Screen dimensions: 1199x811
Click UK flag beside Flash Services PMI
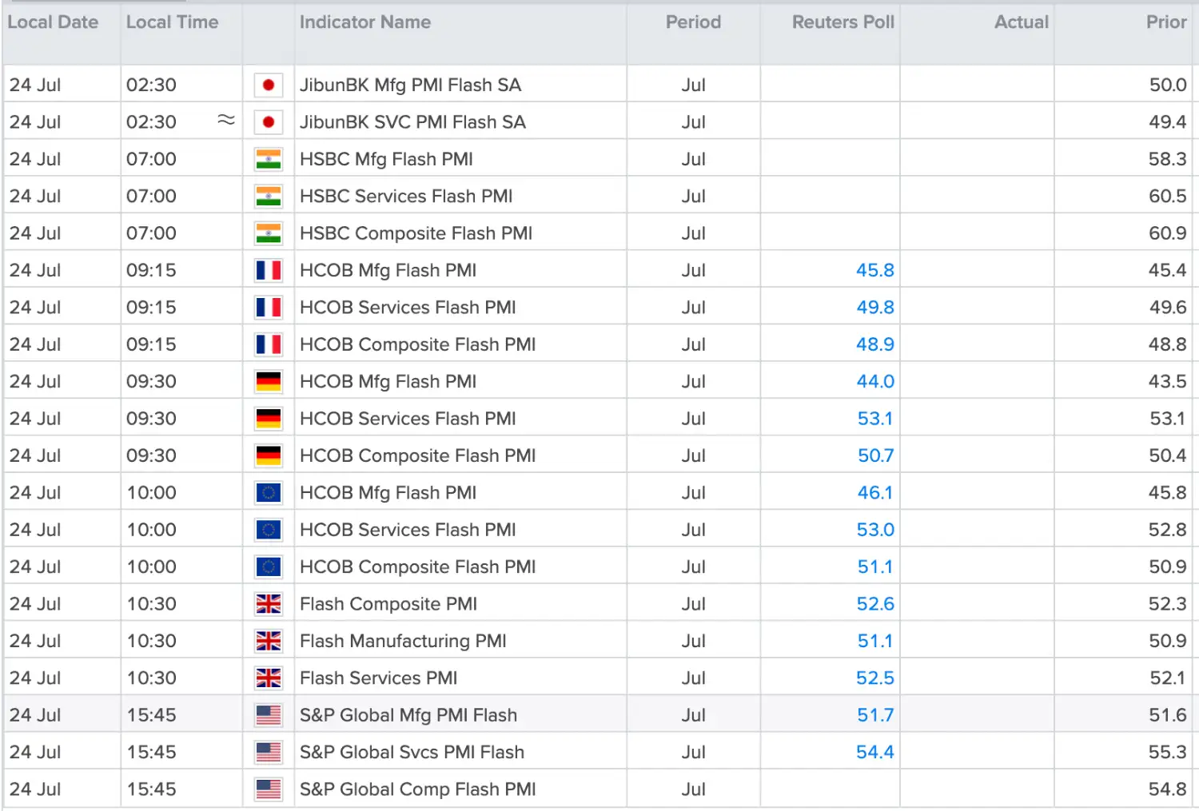[x=269, y=678]
